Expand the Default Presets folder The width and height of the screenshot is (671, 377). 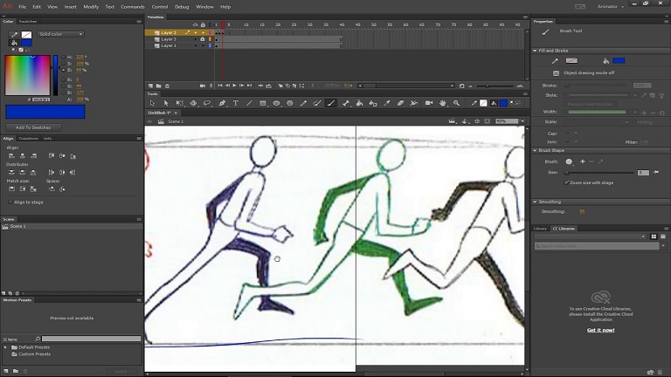pyautogui.click(x=5, y=347)
